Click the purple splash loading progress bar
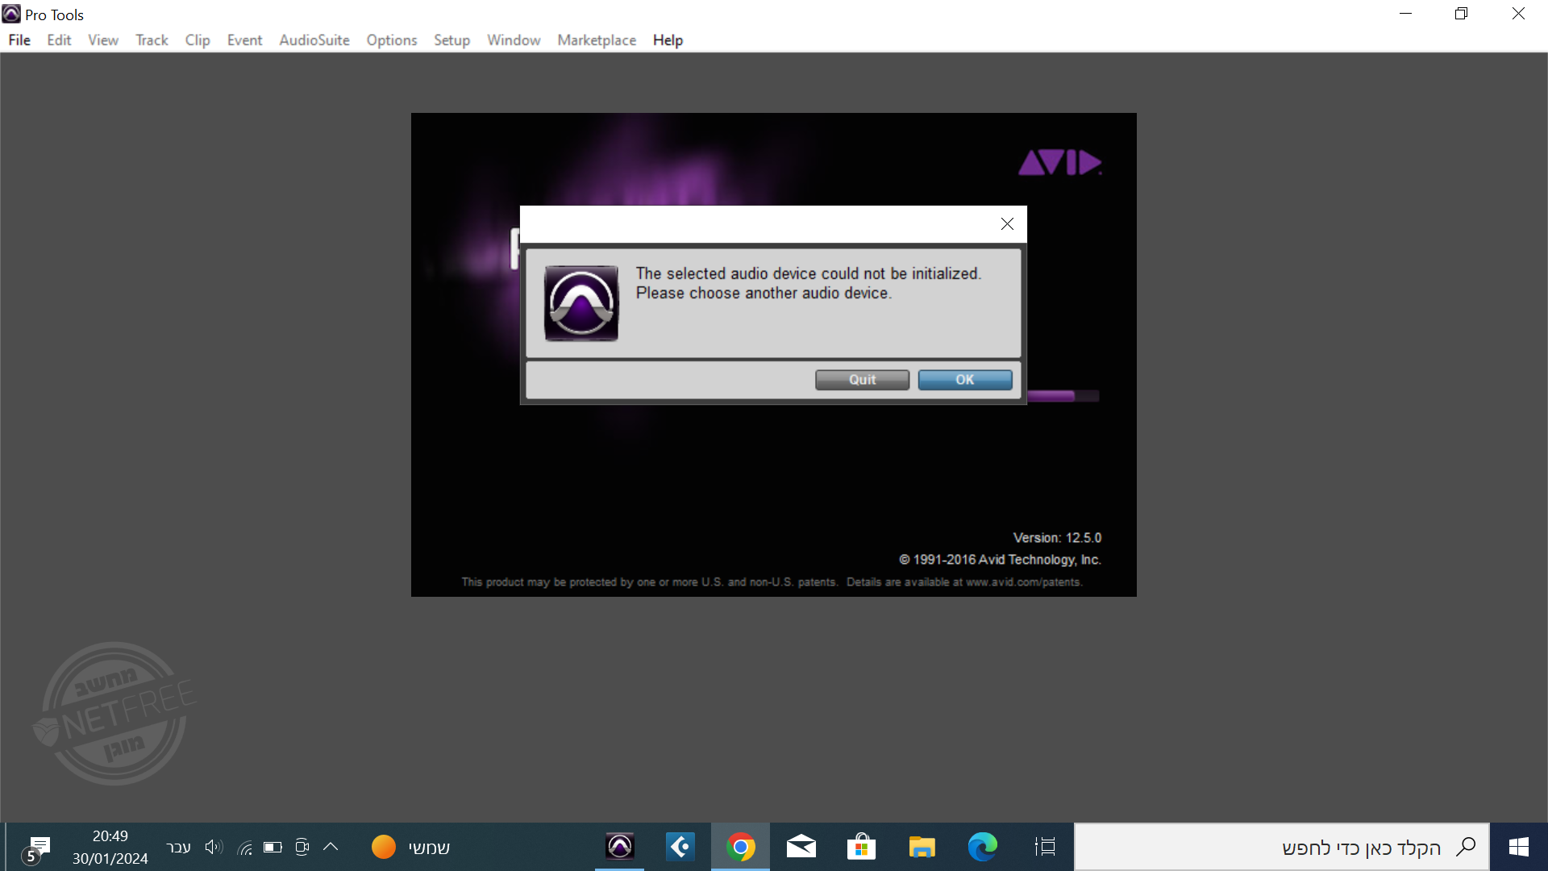 (1063, 396)
